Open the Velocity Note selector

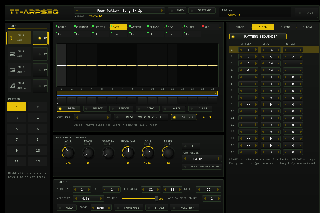click(89, 198)
